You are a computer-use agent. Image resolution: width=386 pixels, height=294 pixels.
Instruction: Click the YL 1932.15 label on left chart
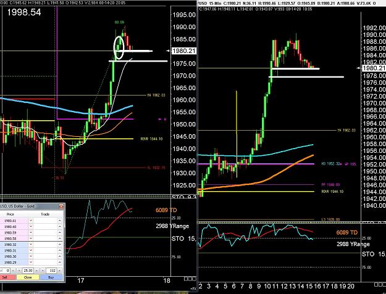point(156,168)
